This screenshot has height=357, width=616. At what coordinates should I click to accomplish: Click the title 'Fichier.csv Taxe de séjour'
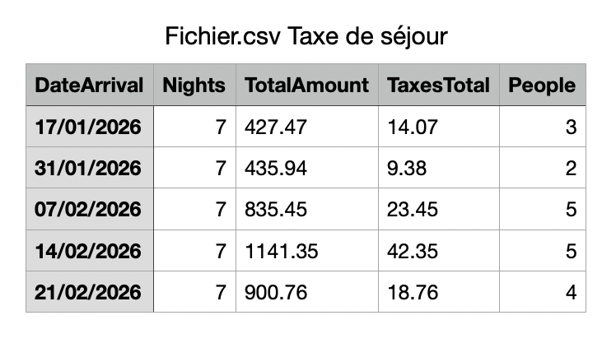click(x=306, y=37)
